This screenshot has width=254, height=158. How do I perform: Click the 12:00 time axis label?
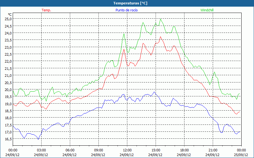(127, 150)
